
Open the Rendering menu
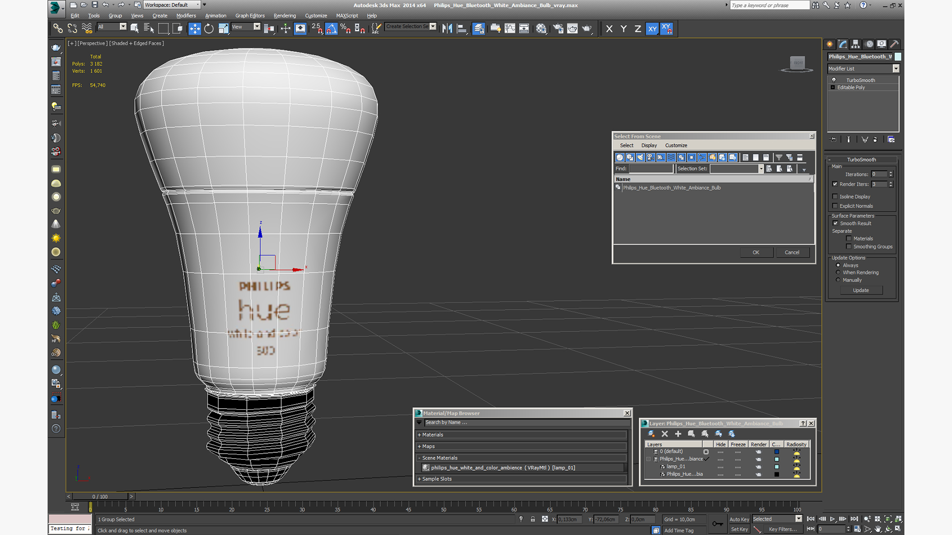point(285,16)
